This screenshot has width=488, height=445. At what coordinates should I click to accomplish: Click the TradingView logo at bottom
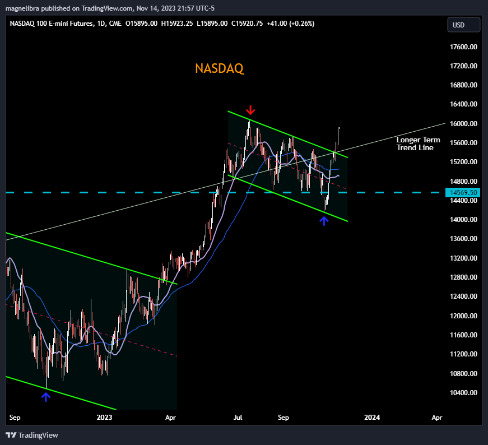tap(32, 435)
